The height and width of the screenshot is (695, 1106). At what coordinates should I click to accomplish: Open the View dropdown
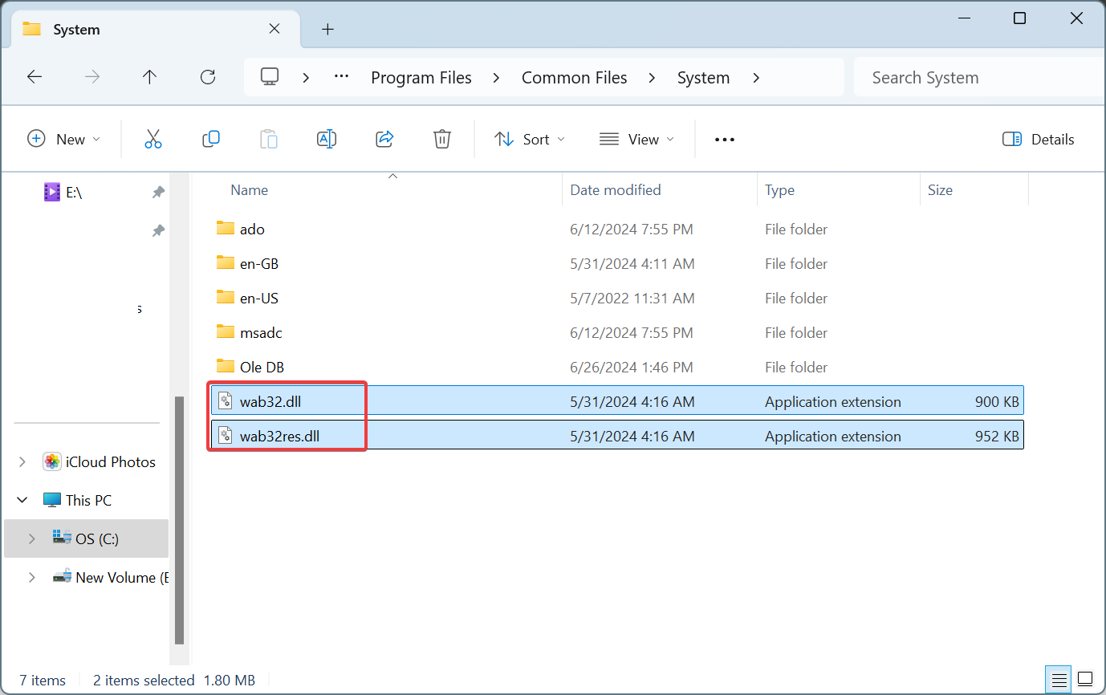point(636,139)
